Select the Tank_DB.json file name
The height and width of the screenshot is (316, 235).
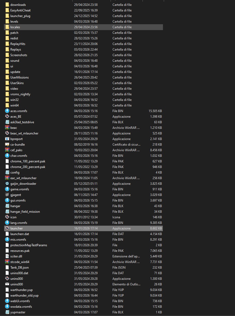(19, 267)
